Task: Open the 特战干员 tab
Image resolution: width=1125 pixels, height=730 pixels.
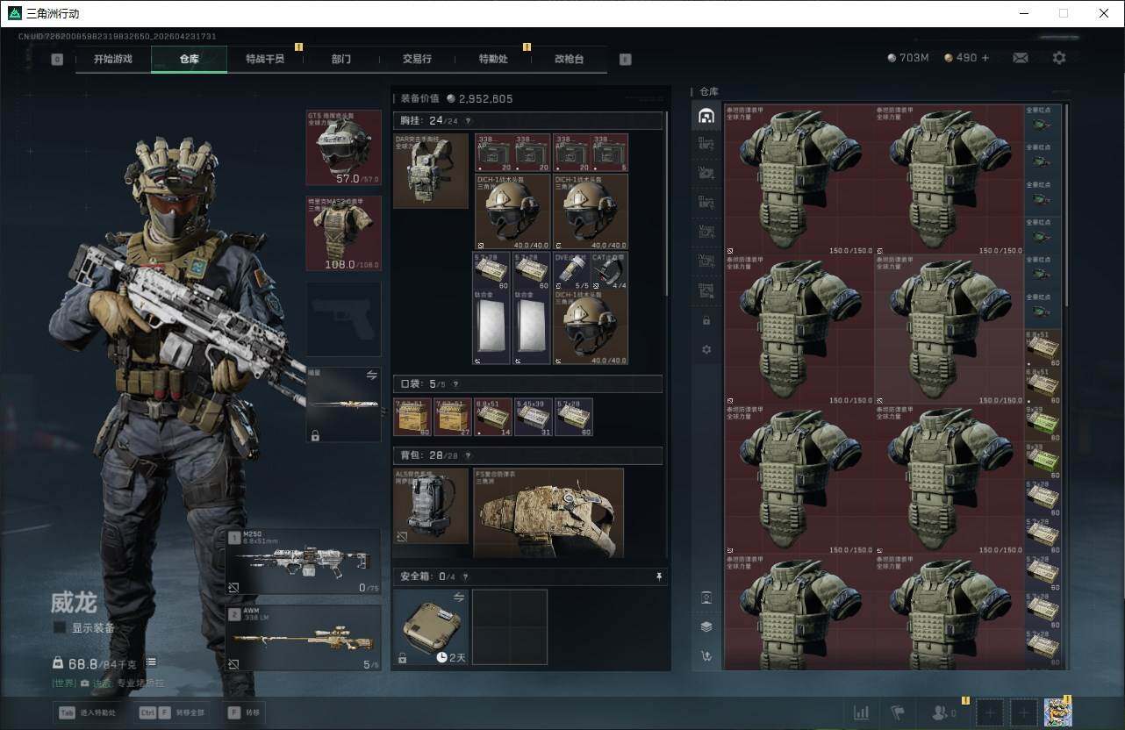Action: [265, 59]
